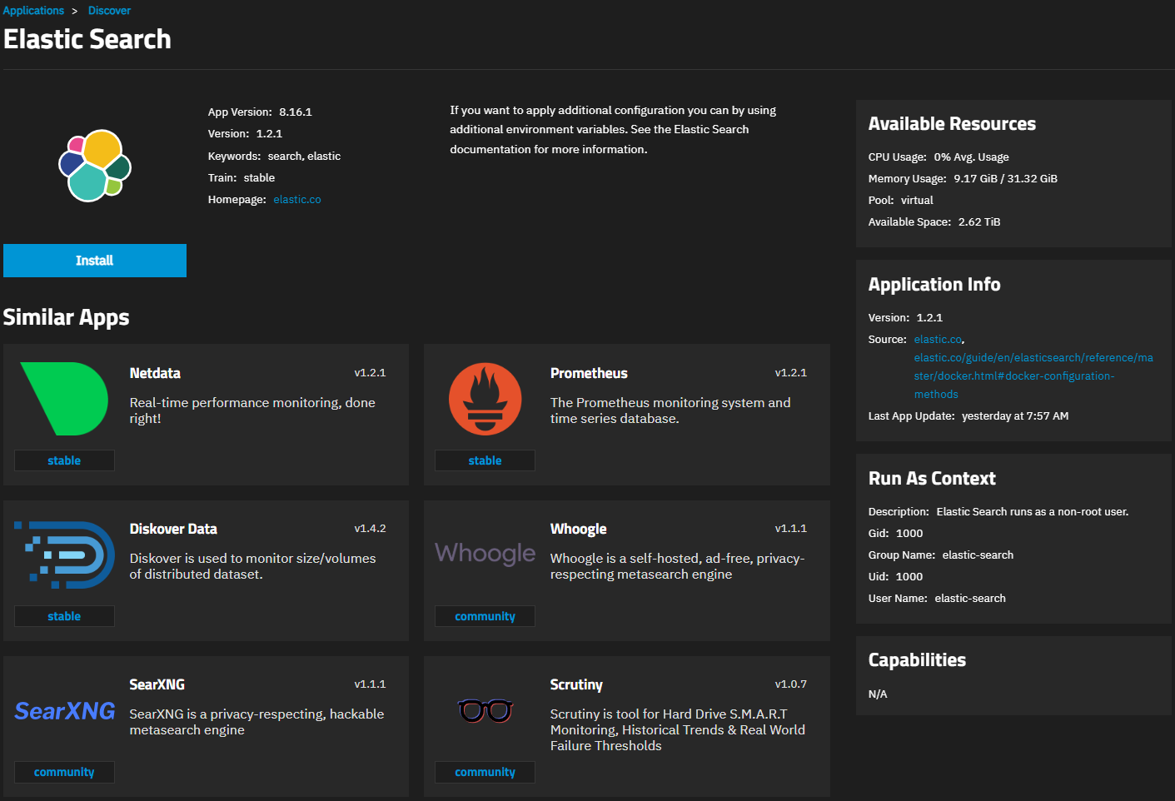The width and height of the screenshot is (1175, 801).
Task: Click the Similar Apps heading
Action: coord(67,317)
